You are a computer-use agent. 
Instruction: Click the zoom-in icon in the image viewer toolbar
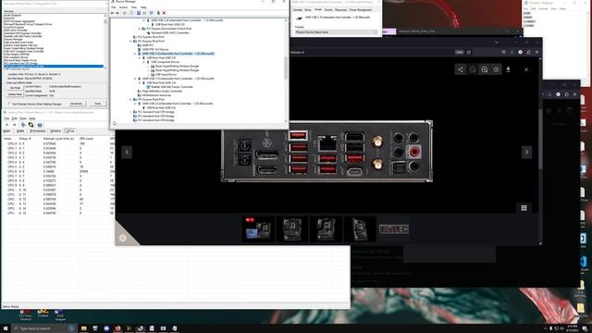[x=485, y=69]
